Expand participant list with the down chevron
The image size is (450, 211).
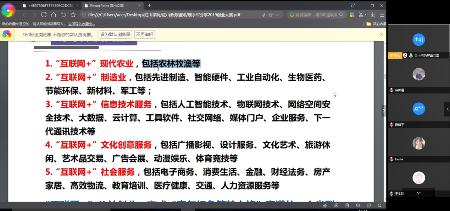(419, 193)
